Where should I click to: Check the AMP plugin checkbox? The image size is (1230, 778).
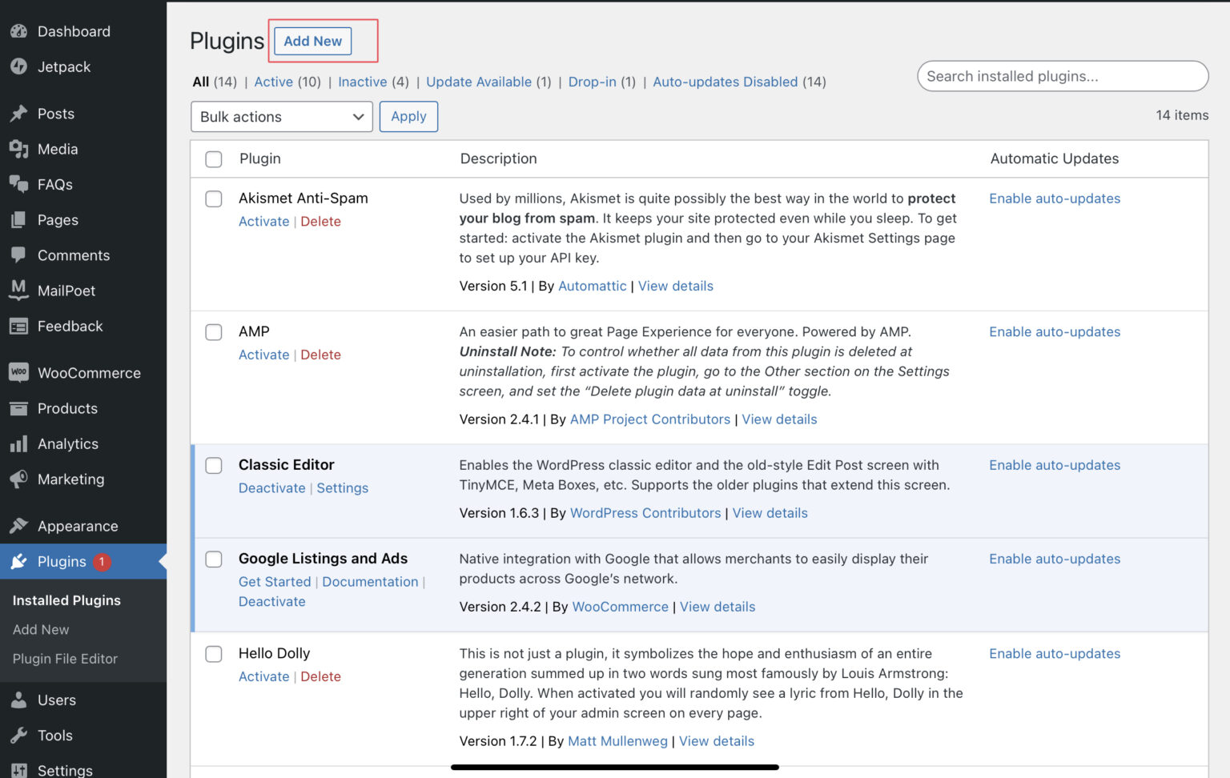click(x=214, y=332)
